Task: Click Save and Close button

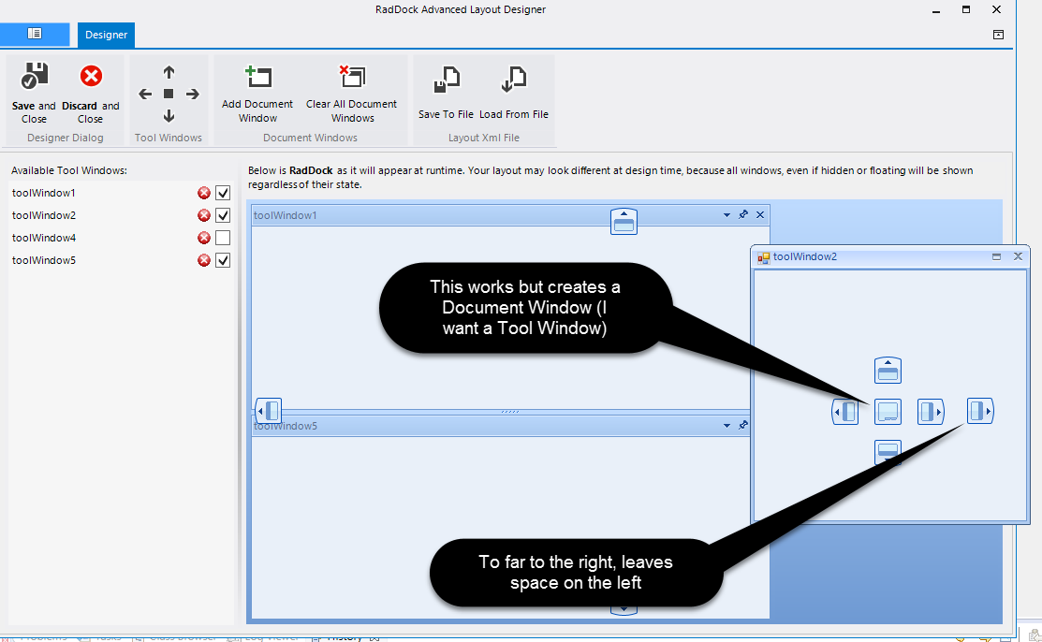Action: (34, 93)
